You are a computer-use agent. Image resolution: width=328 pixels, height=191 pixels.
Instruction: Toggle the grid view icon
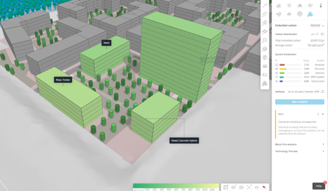pyautogui.click(x=226, y=187)
